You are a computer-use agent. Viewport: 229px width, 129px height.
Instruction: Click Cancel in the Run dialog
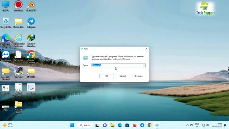point(122,76)
